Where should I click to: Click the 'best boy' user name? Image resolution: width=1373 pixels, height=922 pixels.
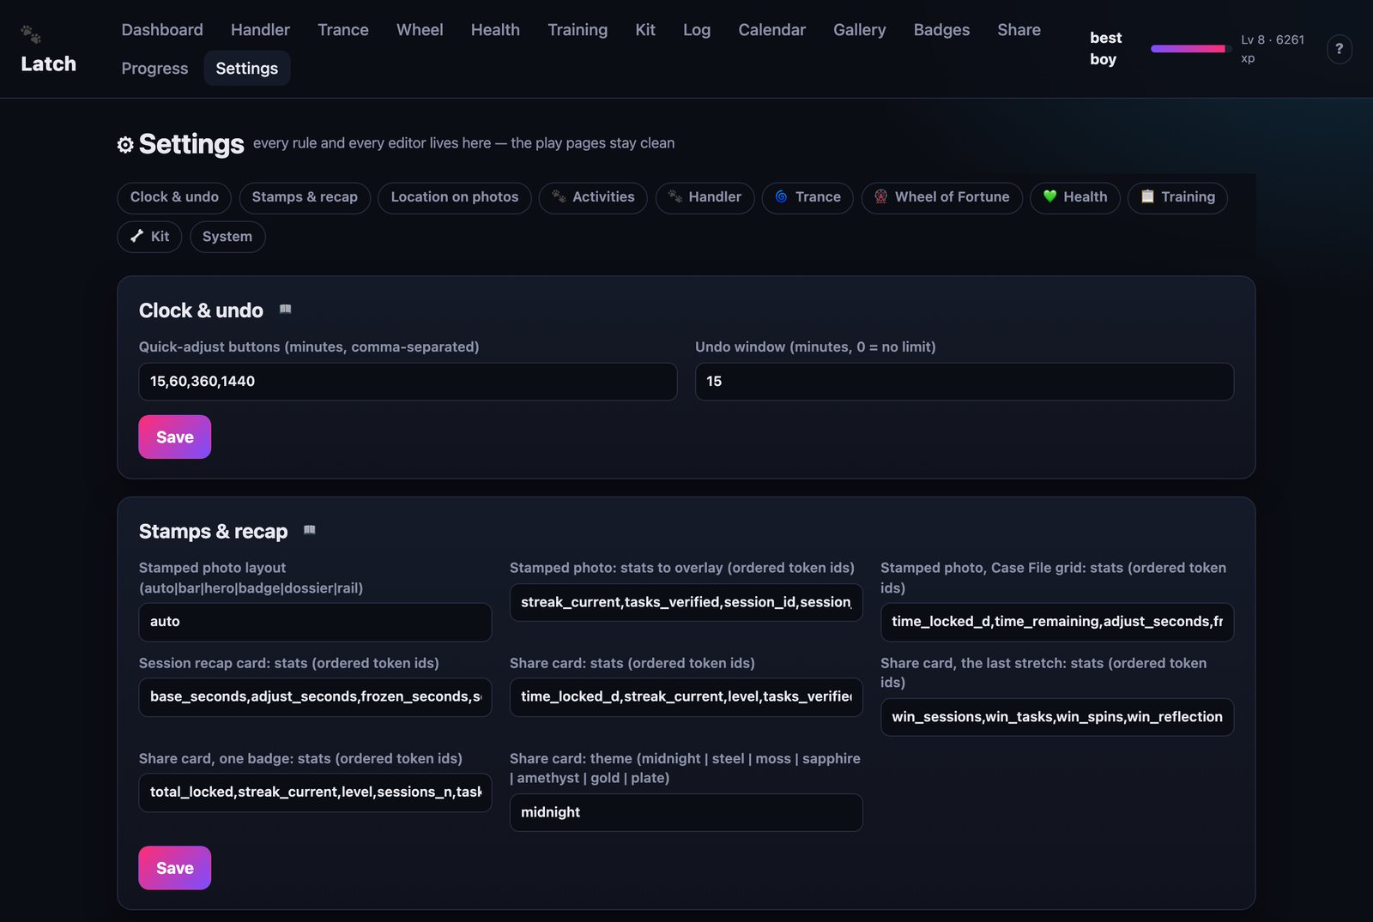1105,49
